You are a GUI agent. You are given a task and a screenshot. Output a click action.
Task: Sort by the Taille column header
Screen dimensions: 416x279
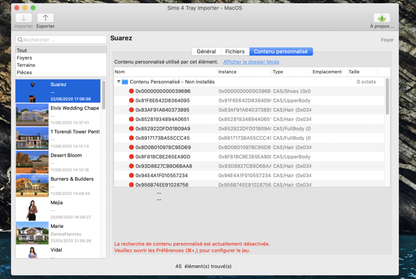click(362, 72)
